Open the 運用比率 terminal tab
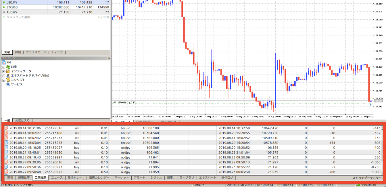The width and height of the screenshot is (386, 187). click(x=24, y=178)
